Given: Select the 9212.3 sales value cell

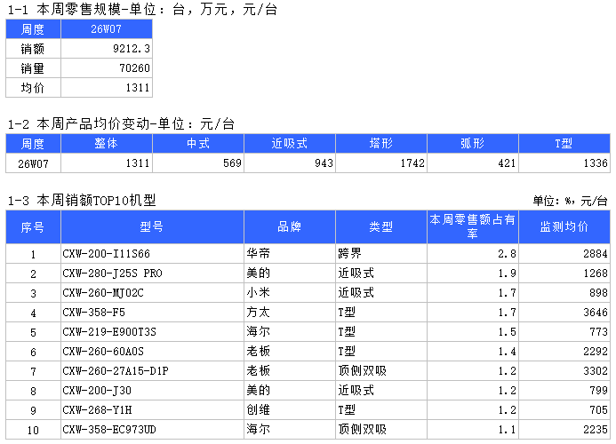Looking at the screenshot, I should point(107,49).
